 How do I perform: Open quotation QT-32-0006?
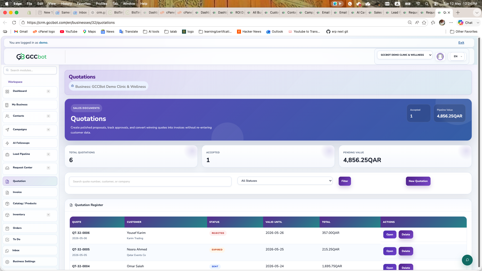click(390, 235)
